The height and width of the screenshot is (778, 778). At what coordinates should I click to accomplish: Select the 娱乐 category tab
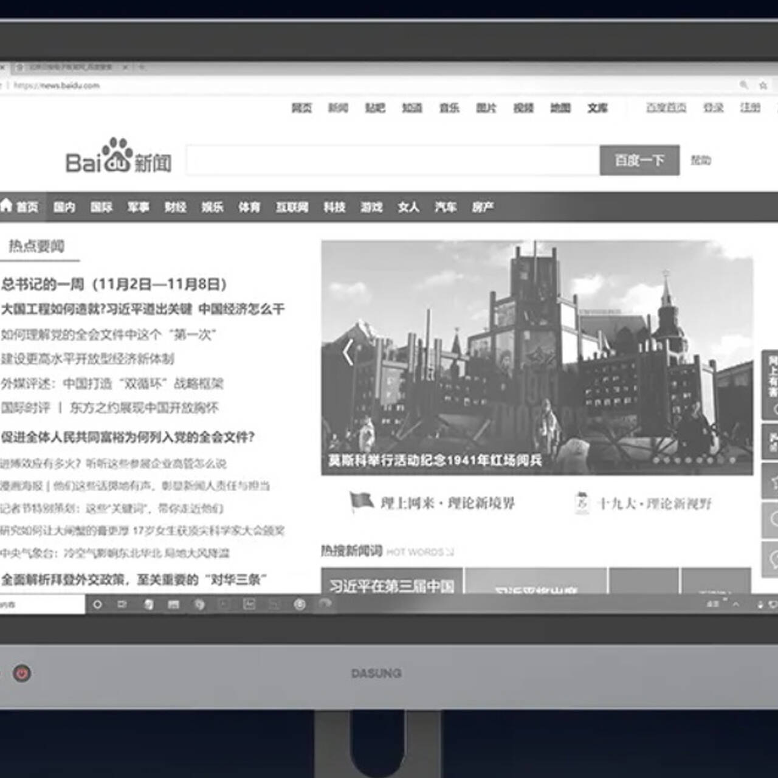213,207
